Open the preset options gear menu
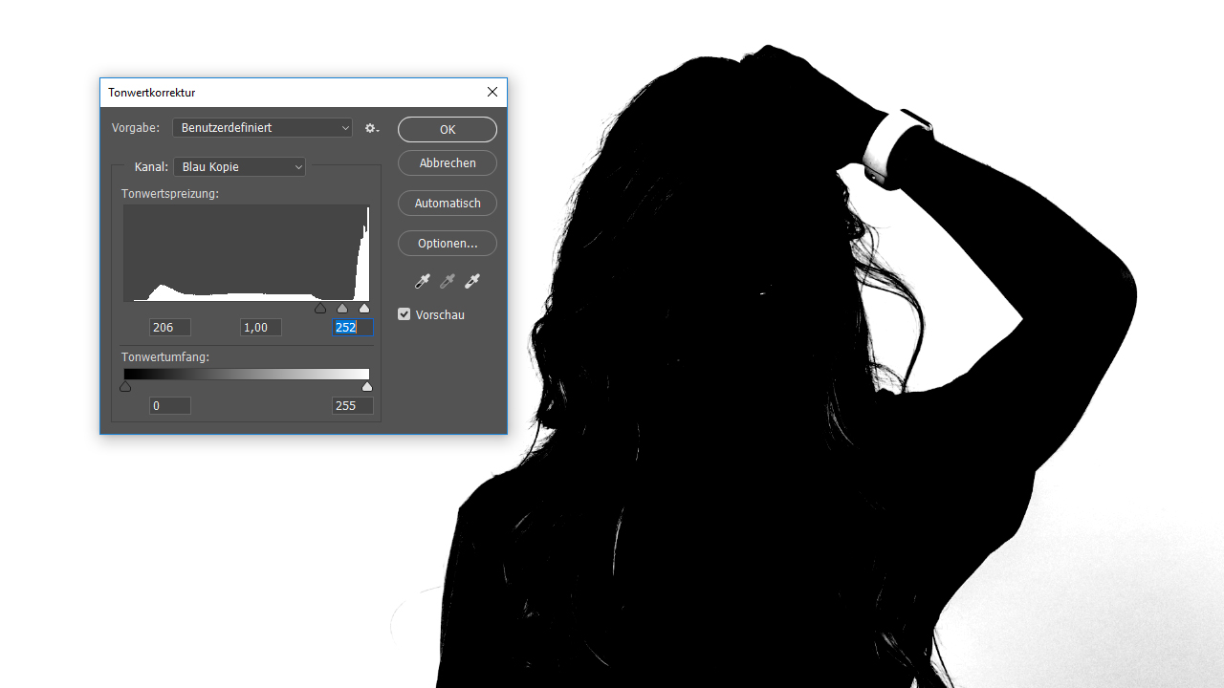The width and height of the screenshot is (1224, 688). [x=372, y=128]
